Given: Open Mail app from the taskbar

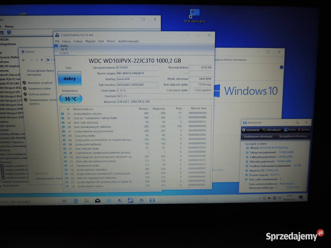Looking at the screenshot, I should tap(98, 200).
